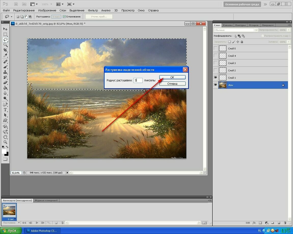Confirm feather dialog with OK
The width and height of the screenshot is (293, 234).
point(172,77)
